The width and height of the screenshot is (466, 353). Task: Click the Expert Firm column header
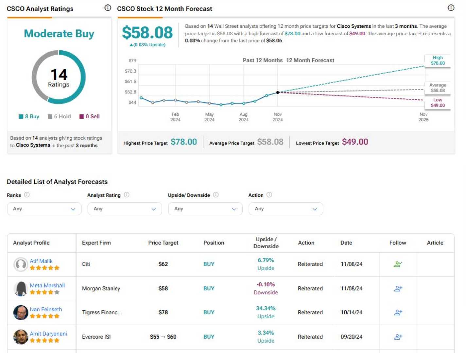pos(96,243)
